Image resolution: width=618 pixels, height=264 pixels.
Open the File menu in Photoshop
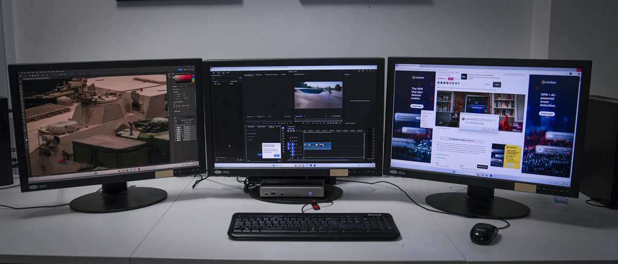[x=22, y=72]
